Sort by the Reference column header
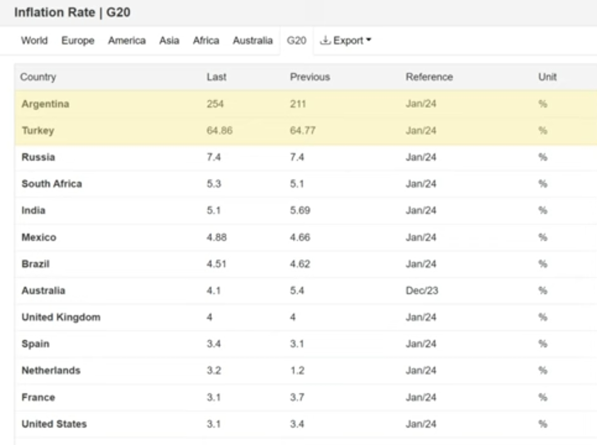This screenshot has width=597, height=445. [x=429, y=77]
